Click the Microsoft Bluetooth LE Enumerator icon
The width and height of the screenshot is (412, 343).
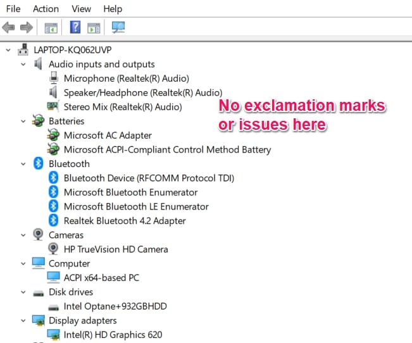click(x=53, y=206)
